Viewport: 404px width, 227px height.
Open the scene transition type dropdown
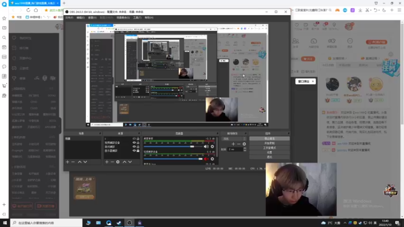[234, 139]
